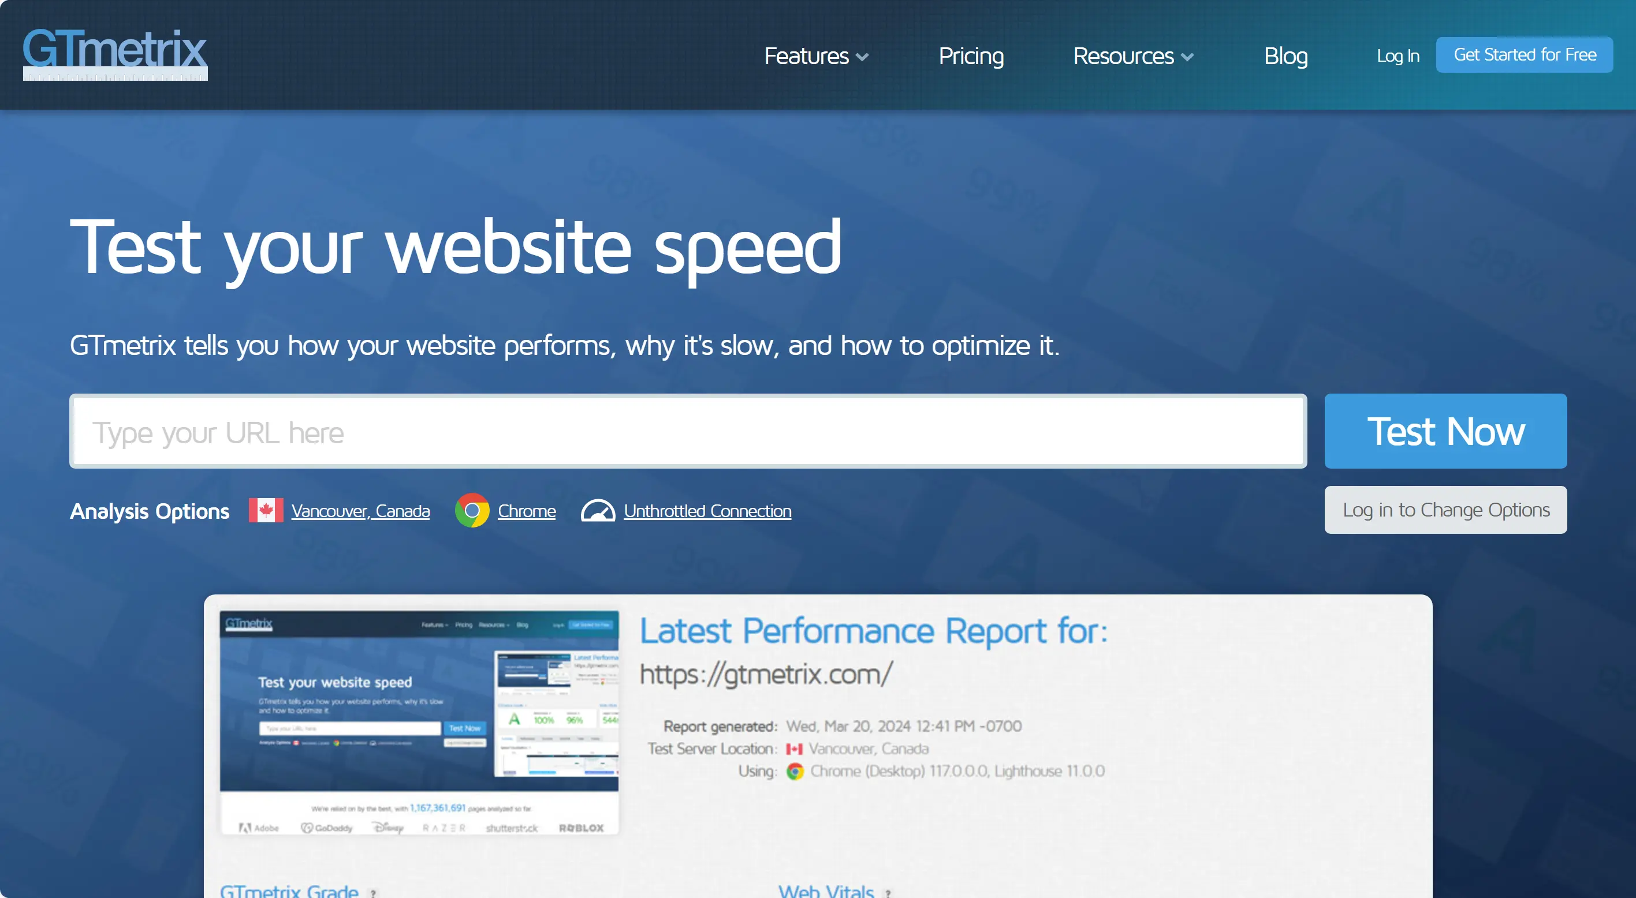Click the Log In link
The height and width of the screenshot is (898, 1636).
[1397, 56]
